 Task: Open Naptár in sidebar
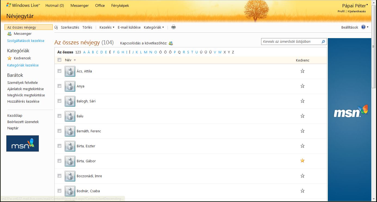(x=13, y=128)
